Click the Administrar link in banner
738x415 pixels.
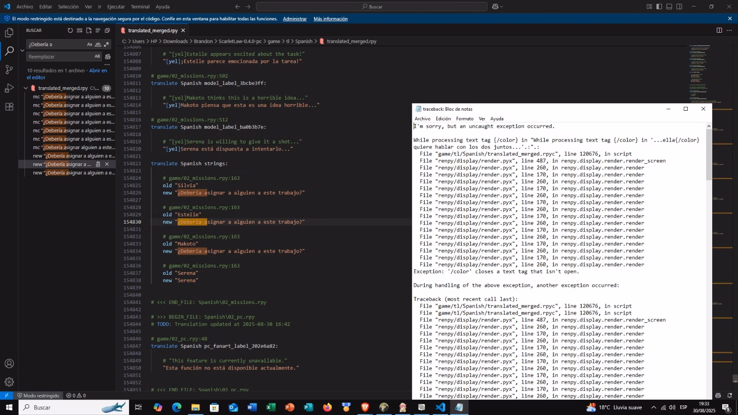coord(295,19)
